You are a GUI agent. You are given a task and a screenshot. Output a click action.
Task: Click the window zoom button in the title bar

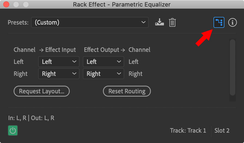point(26,4)
